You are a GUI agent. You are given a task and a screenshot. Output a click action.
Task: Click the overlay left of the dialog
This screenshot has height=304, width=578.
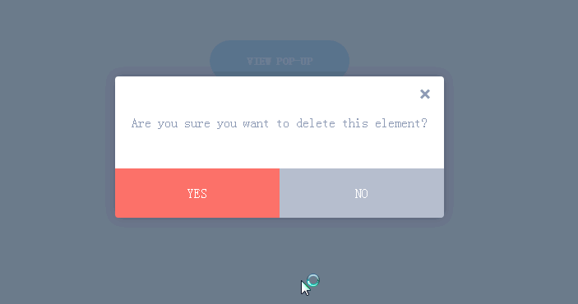[52, 147]
